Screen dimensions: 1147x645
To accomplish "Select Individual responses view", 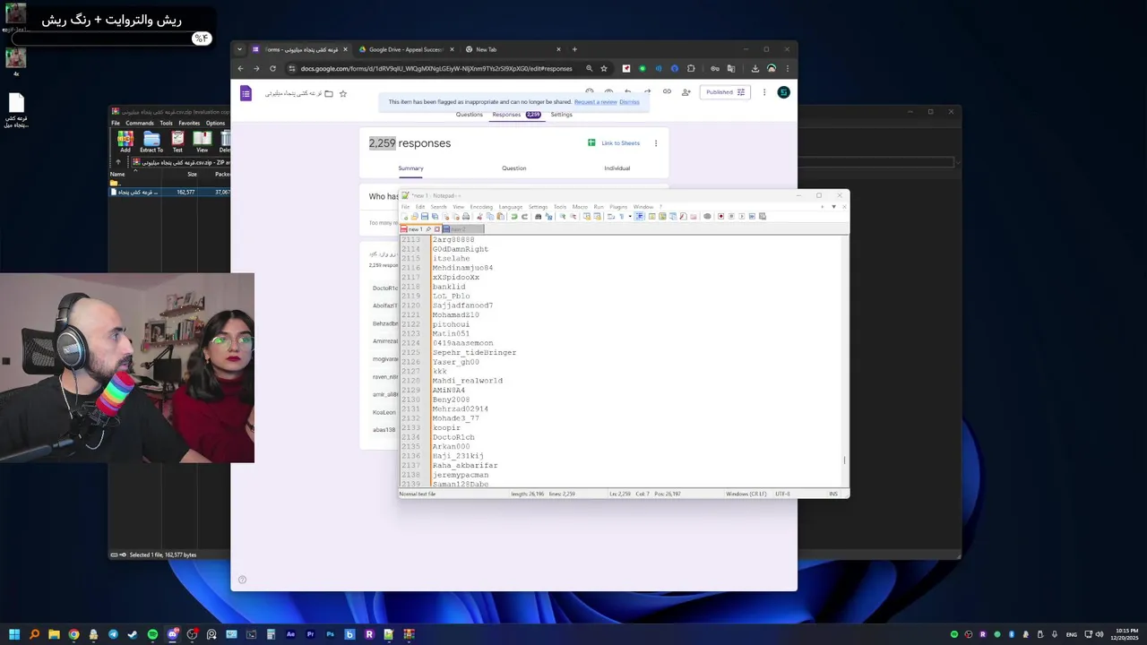I will [x=617, y=168].
